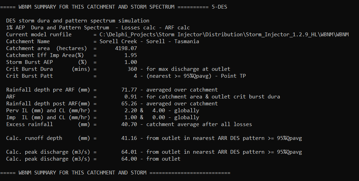Click the Perv IL value 2.20
Viewport: 359px width, 181px height.
[130, 111]
